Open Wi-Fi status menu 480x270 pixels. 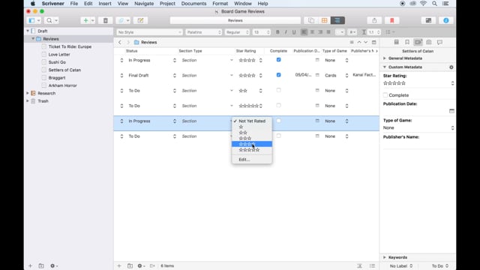(x=423, y=4)
